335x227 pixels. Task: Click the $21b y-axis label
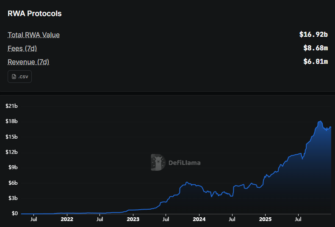(11, 106)
